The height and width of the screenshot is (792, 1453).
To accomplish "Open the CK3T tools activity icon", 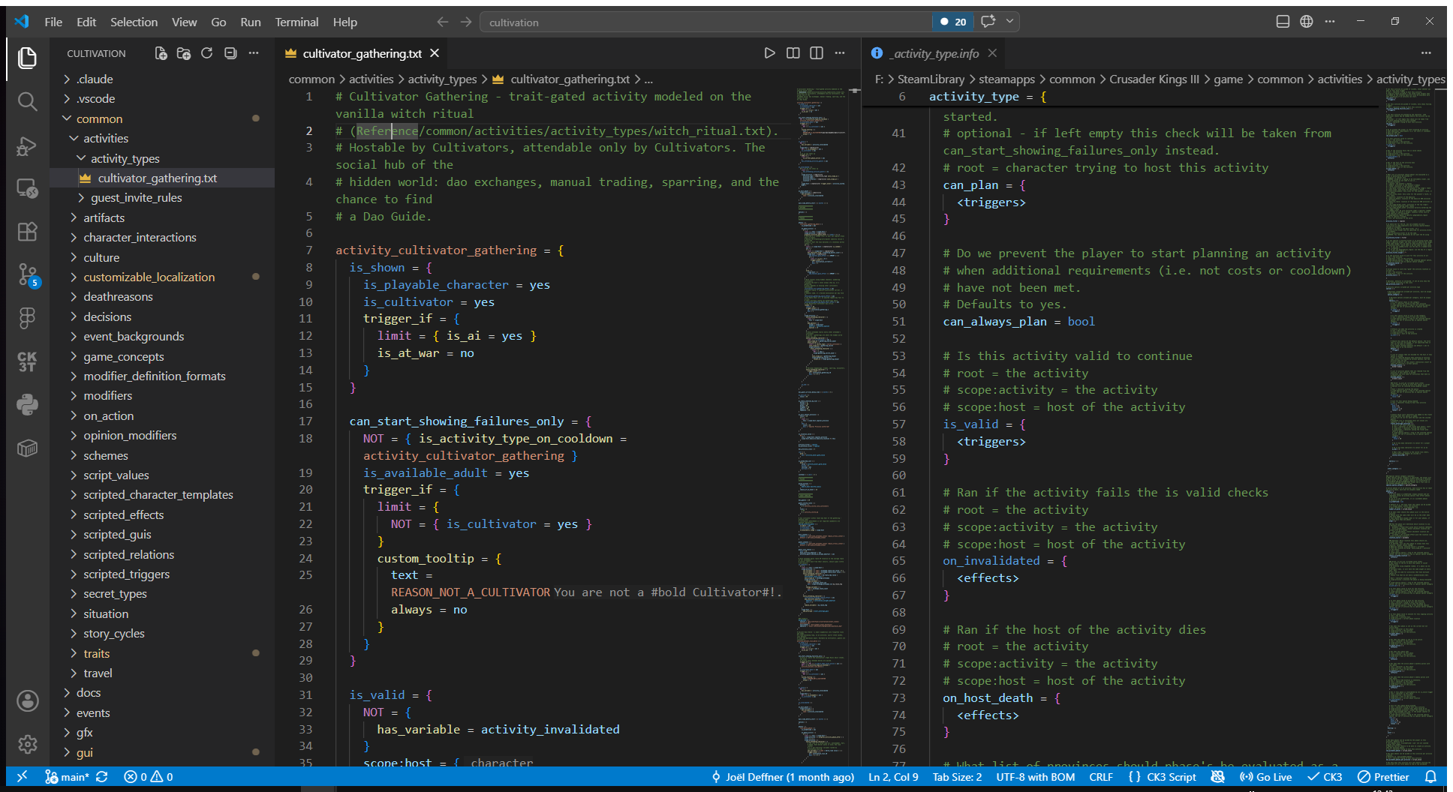I will pos(27,361).
